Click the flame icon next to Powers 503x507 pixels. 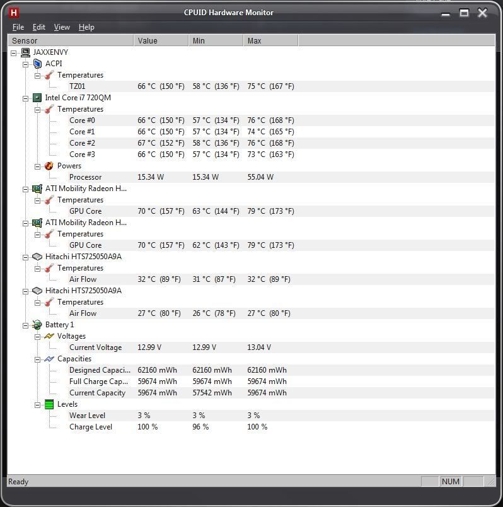click(49, 166)
